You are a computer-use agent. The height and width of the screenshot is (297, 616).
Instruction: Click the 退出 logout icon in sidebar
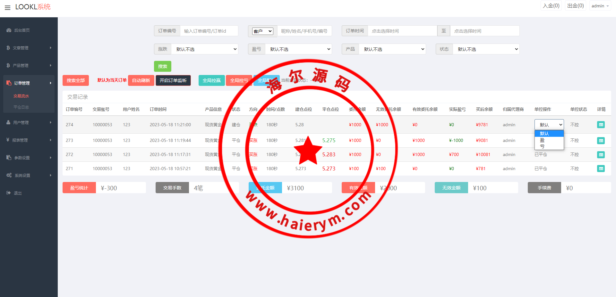pos(9,193)
